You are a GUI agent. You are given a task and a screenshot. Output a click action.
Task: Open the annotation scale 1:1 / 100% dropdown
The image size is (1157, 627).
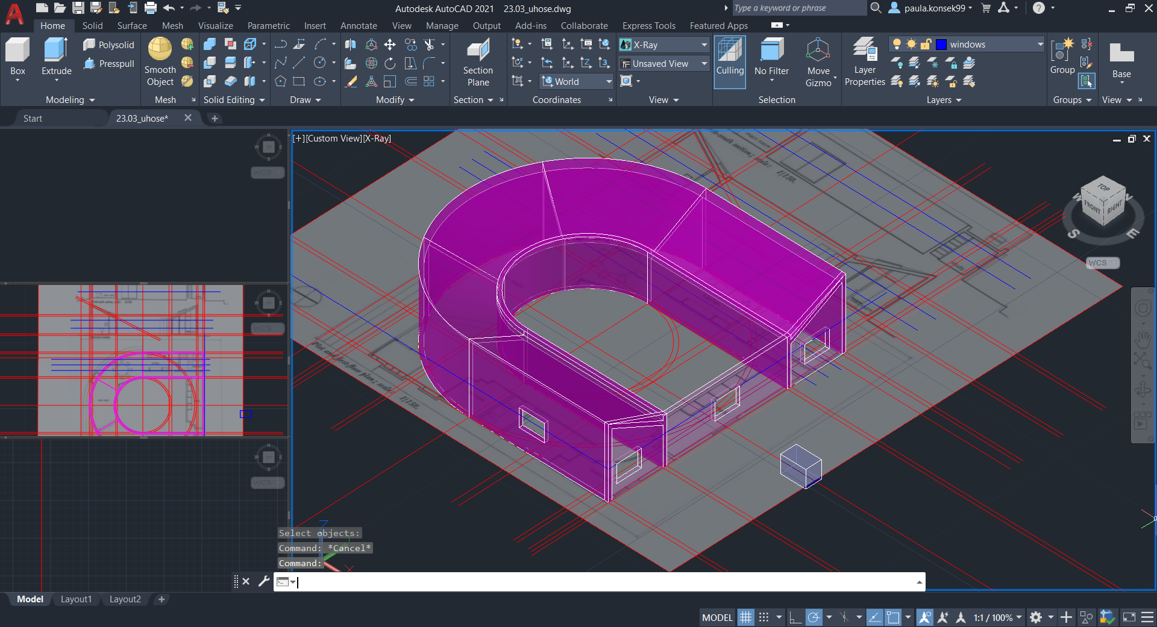click(998, 617)
